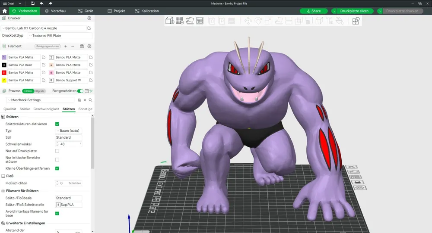Go to home screen icon
Image resolution: width=432 pixels, height=233 pixels.
[x=4, y=11]
